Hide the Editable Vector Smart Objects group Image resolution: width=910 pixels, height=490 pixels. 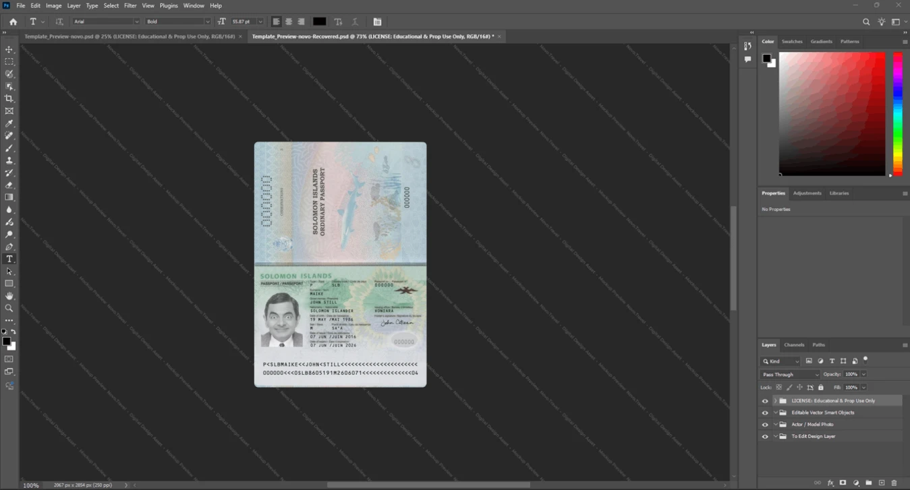[x=765, y=412]
